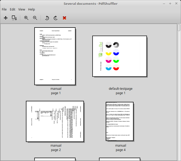This screenshot has width=181, height=161.
Task: Select the rotated manual page 2 thumbnail
Action: (x=55, y=121)
